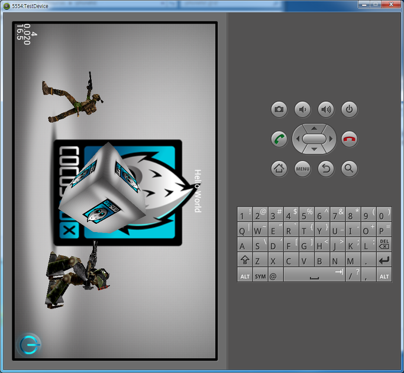Minimize the 5554:TestDevice window

point(364,5)
